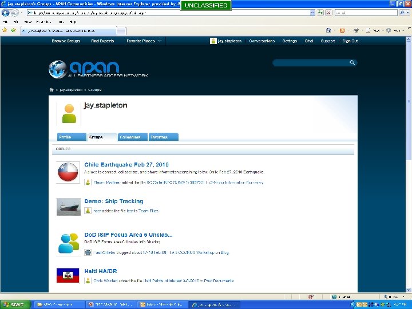The height and width of the screenshot is (309, 412).
Task: Click in the IE search box
Action: [366, 13]
